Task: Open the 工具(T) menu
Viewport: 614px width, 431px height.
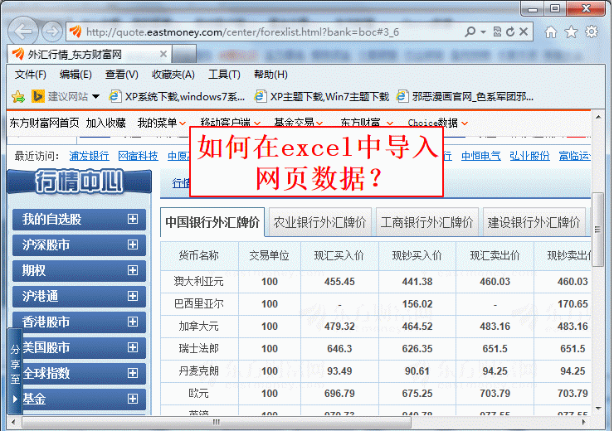Action: [224, 75]
